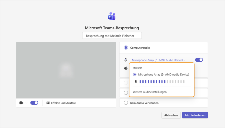Click the blurred camera preview area
This screenshot has width=225, height=128.
click(x=66, y=70)
